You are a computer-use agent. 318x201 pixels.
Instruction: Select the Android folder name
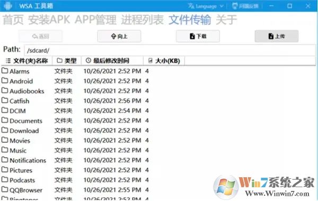click(21, 81)
